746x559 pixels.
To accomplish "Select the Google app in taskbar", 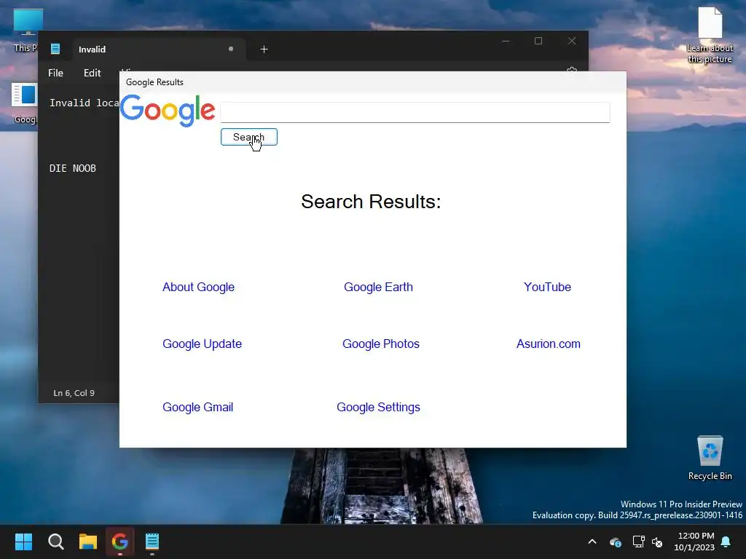I will (x=120, y=542).
